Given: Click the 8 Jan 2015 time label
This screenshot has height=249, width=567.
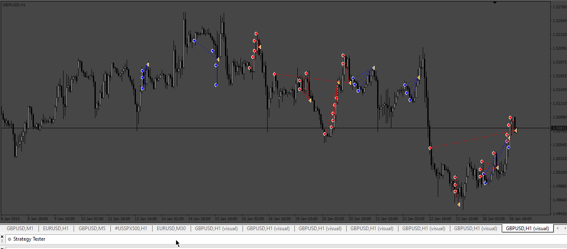Looking at the screenshot, I should click(10, 219).
